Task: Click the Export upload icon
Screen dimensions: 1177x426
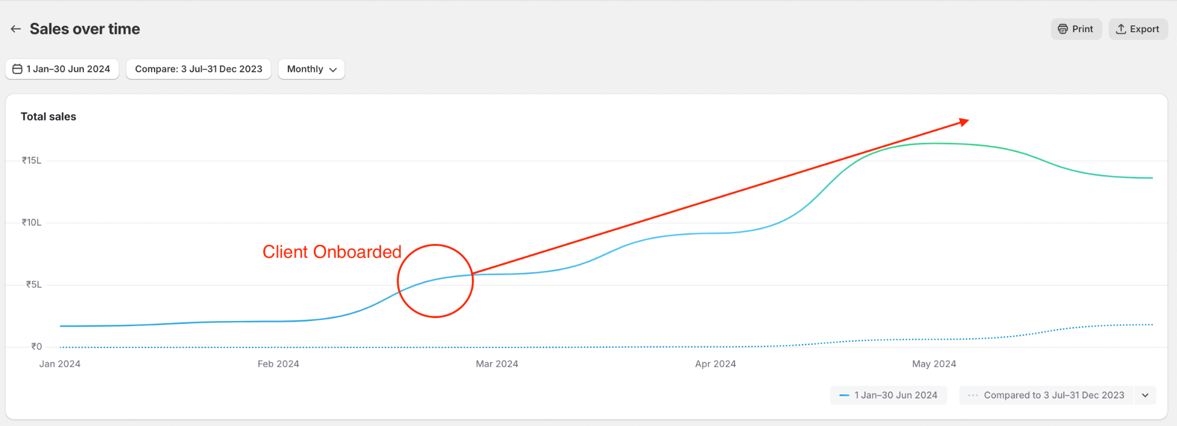Action: tap(1121, 29)
